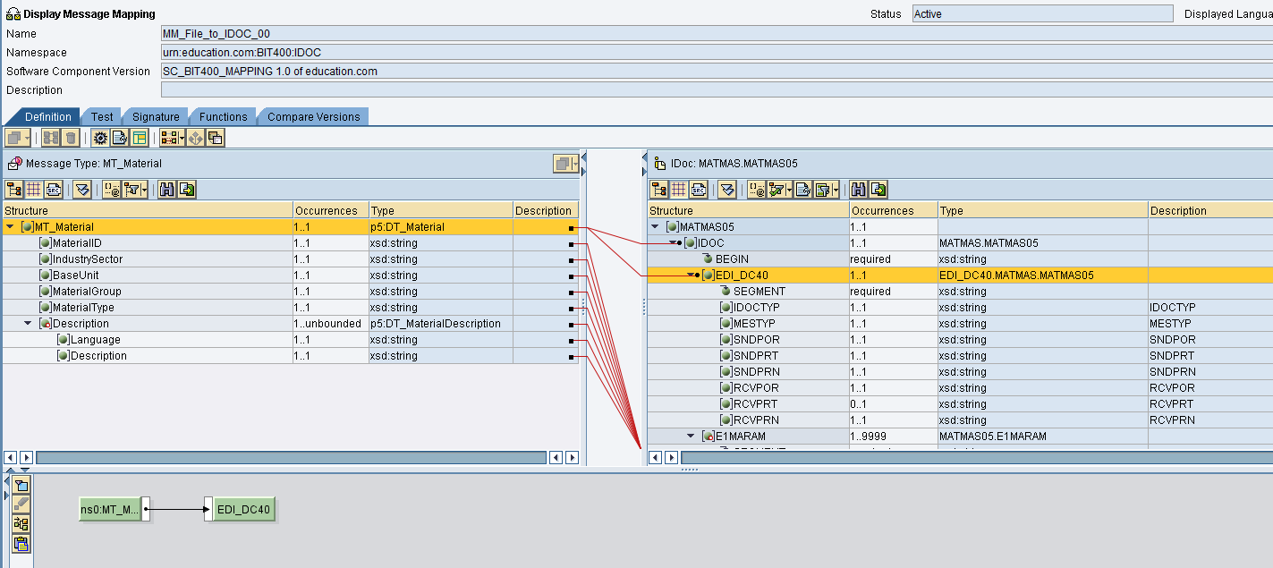Viewport: 1273px width, 568px height.
Task: Switch IDoc target panel to table grid view
Action: (679, 190)
